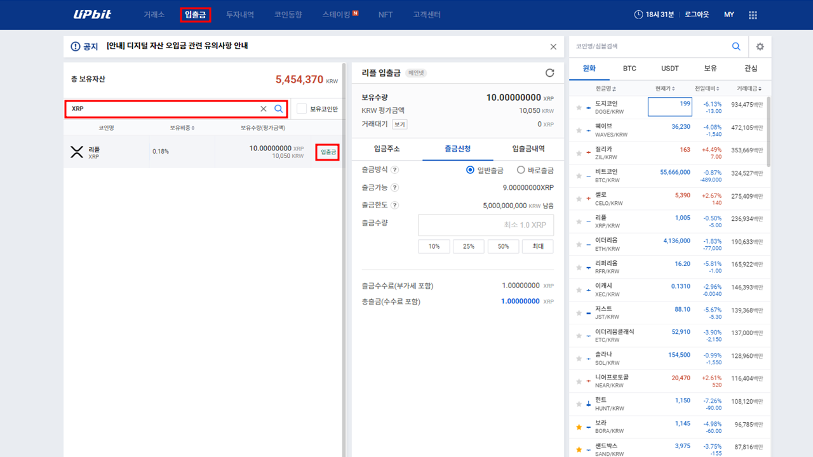Screen dimensions: 813x457
Task: Click the clock icon in header
Action: click(638, 15)
